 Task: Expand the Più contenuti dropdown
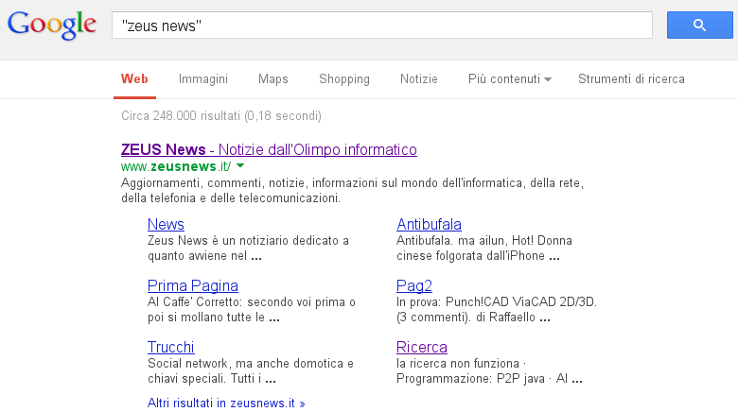pos(509,79)
